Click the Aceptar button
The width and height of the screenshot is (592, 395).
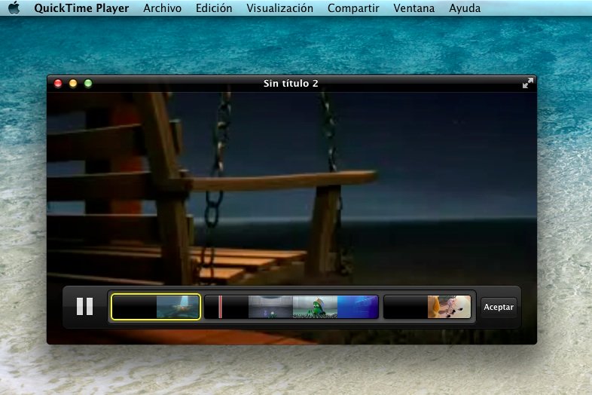[x=499, y=308]
